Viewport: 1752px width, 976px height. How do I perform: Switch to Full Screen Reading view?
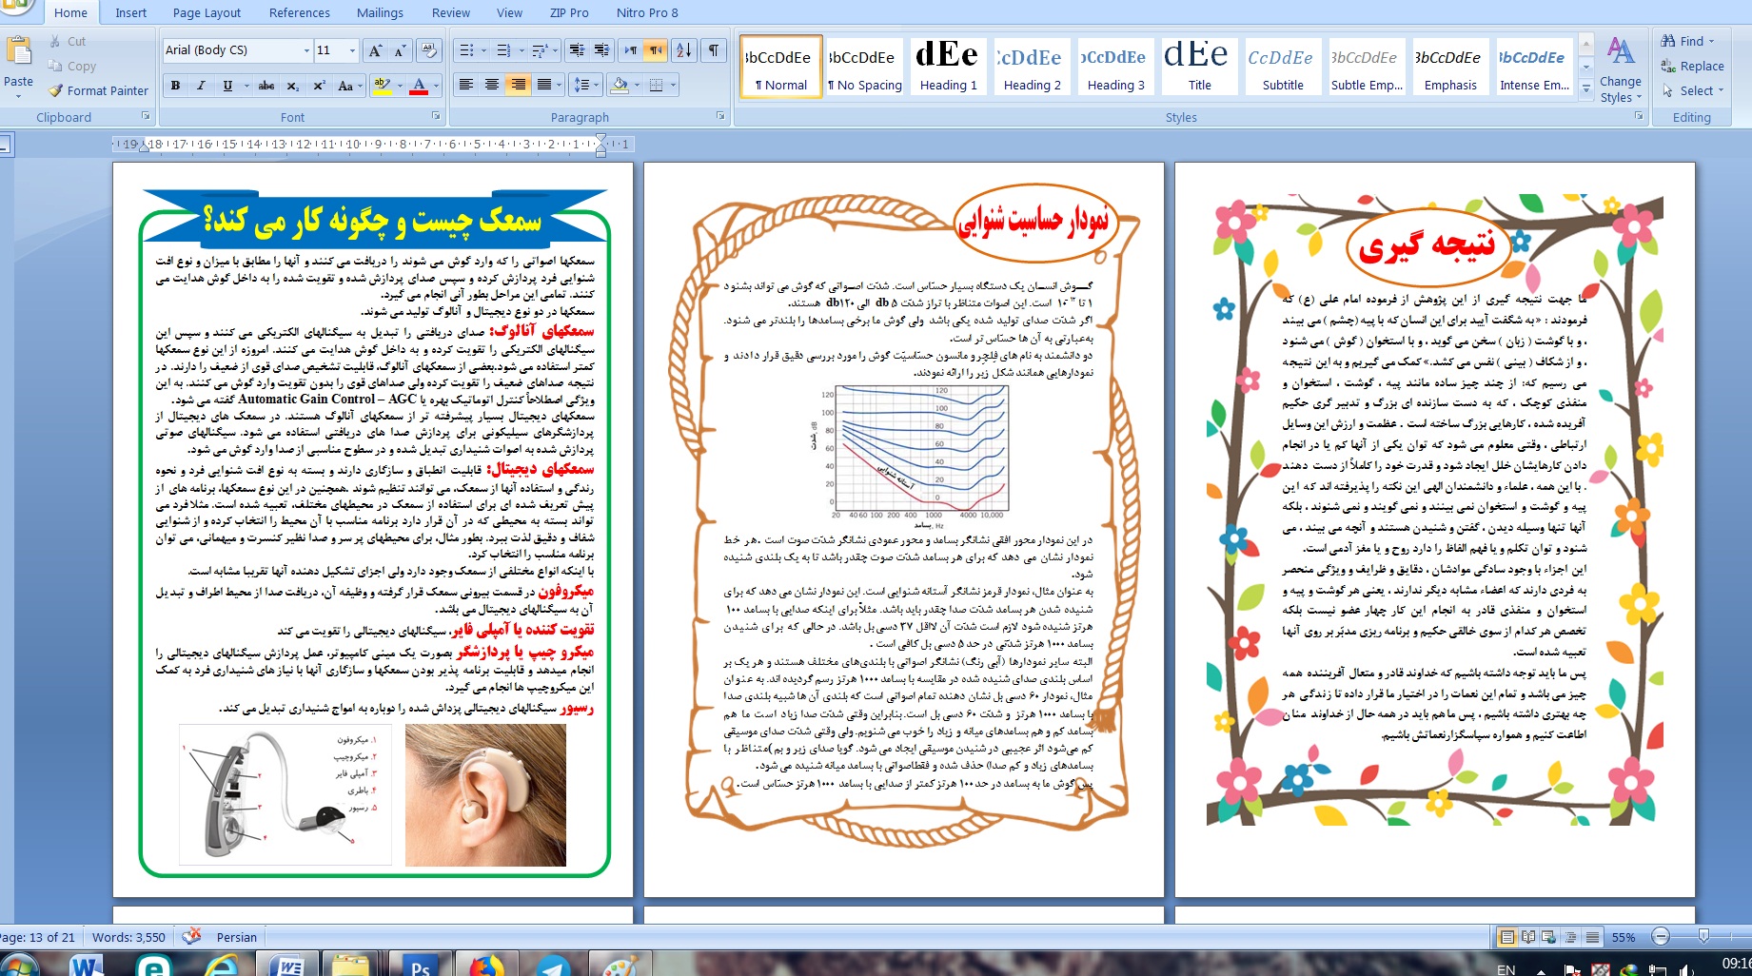pos(1527,937)
